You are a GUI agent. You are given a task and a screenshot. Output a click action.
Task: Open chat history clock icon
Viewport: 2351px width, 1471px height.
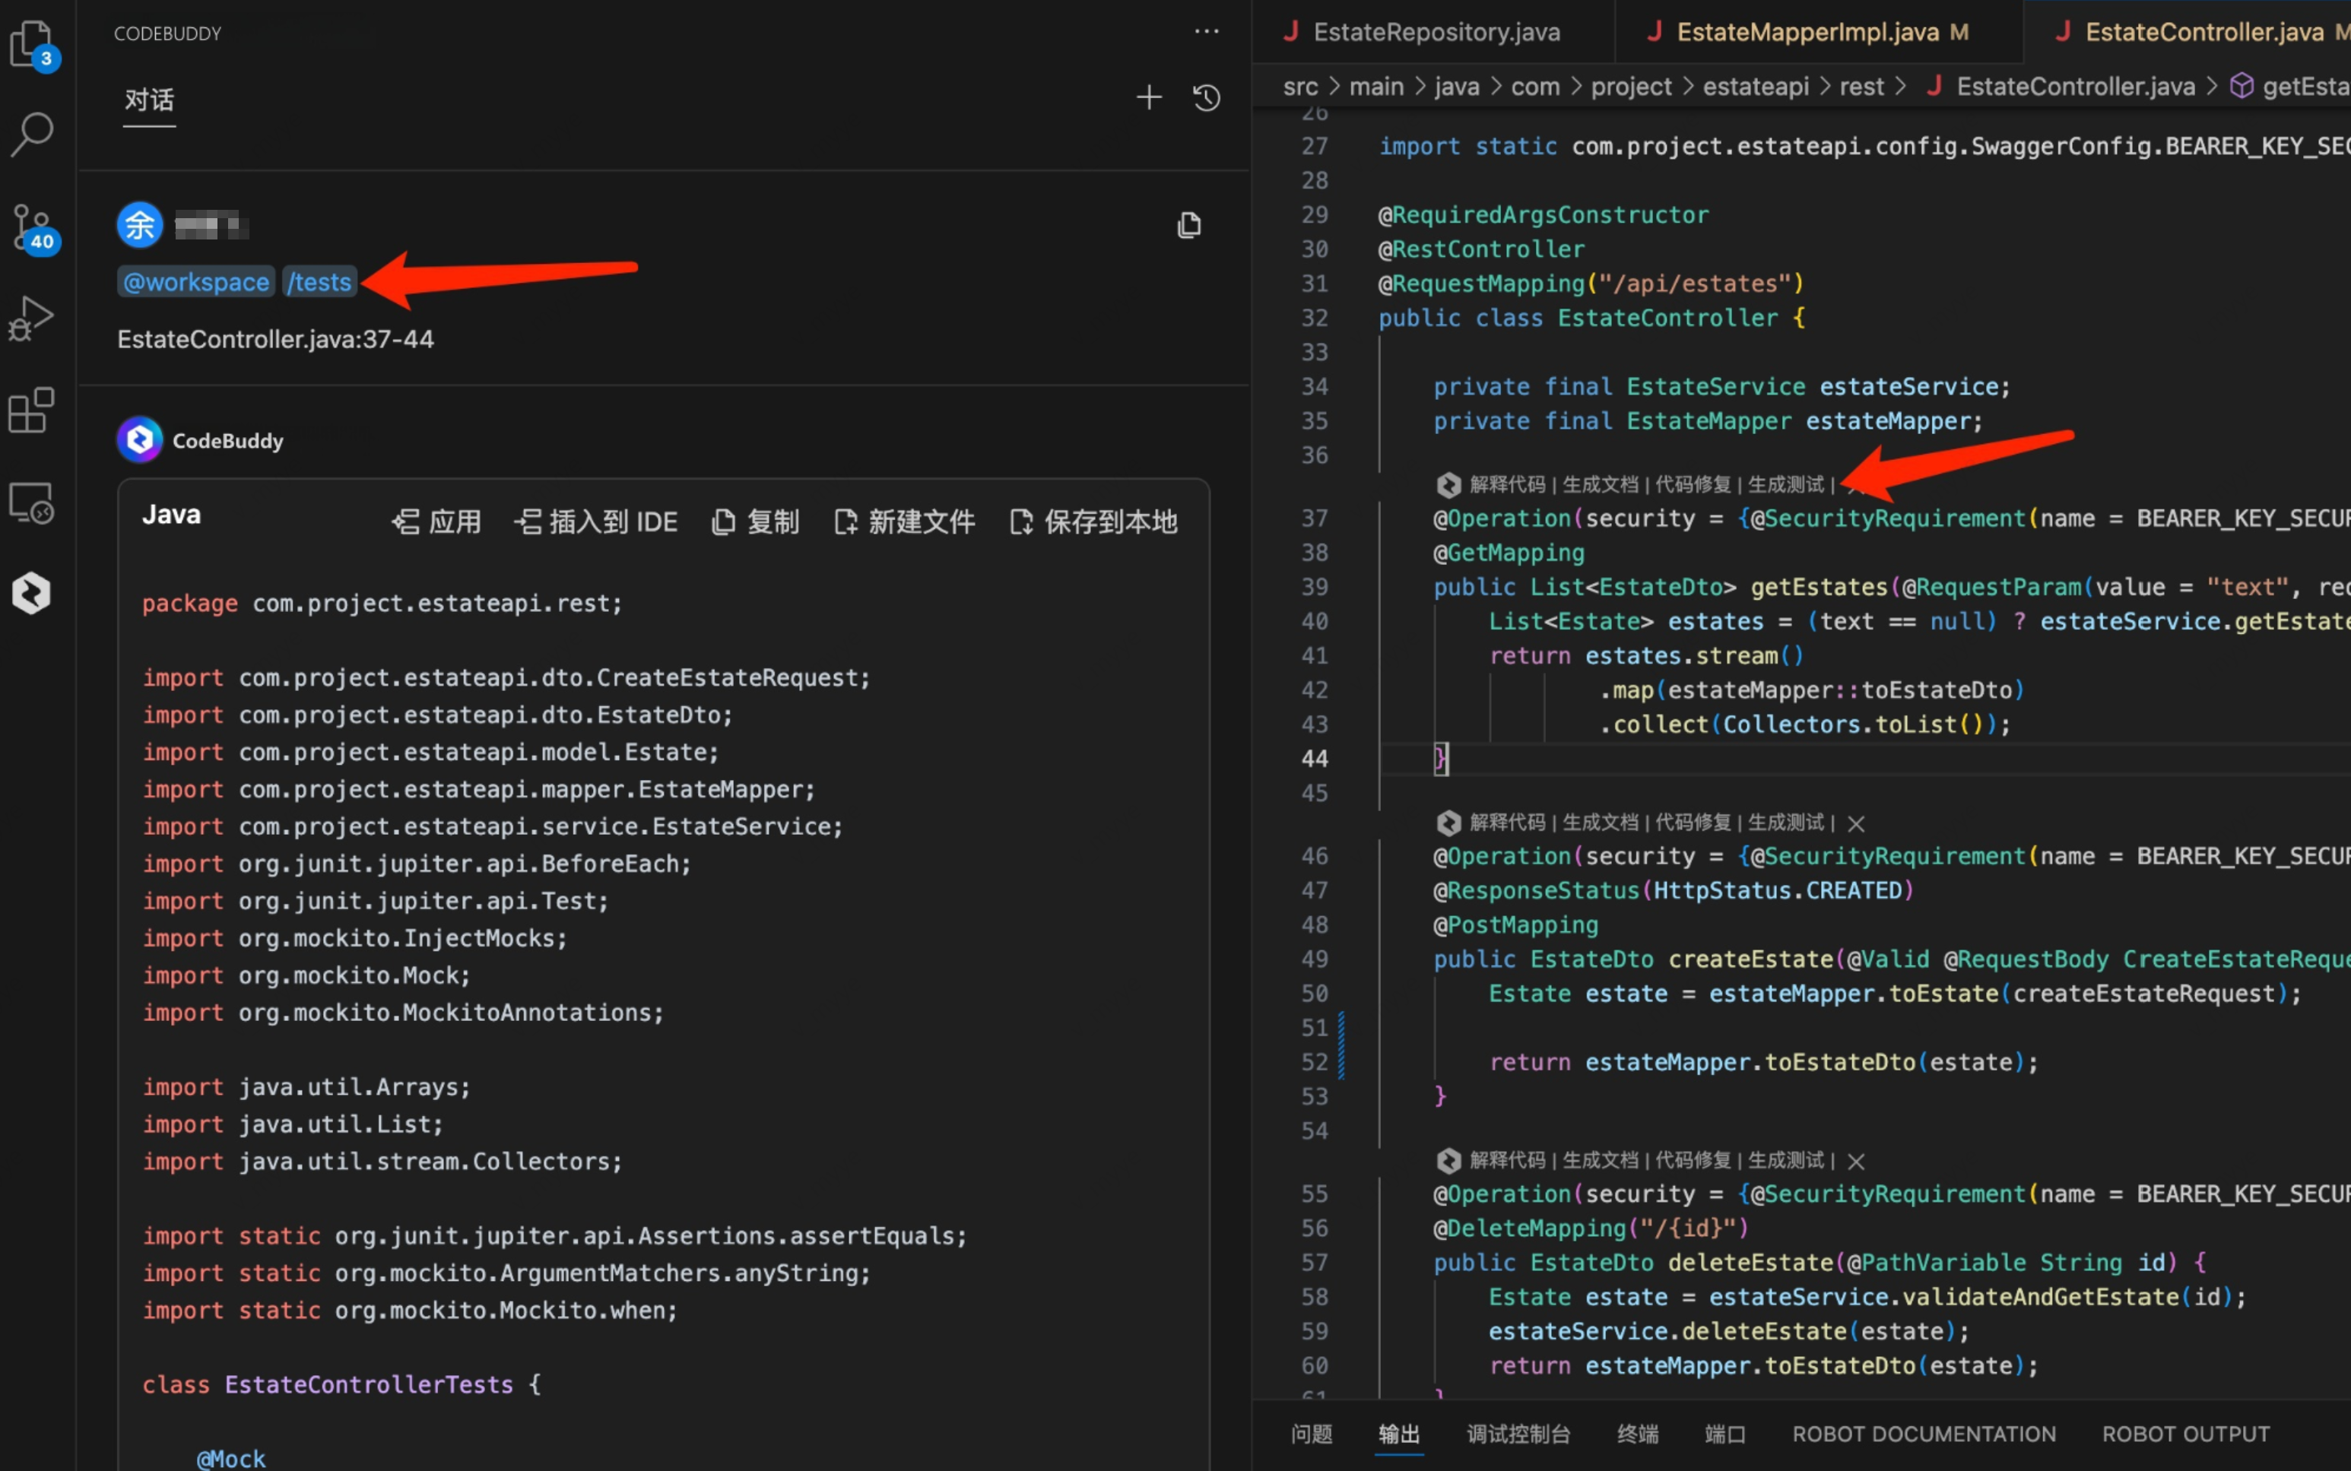[x=1207, y=97]
